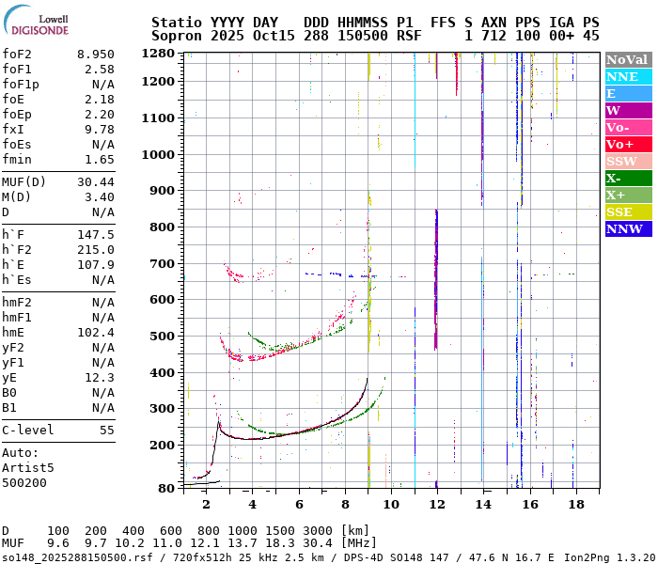Click the MUF(D) value 30.44
Viewport: 658px width, 564px height.
[x=95, y=181]
